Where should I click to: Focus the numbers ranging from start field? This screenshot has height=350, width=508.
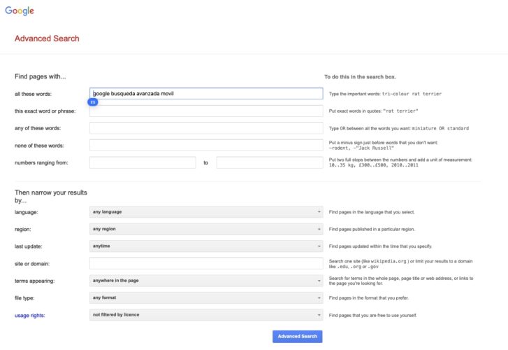pos(143,162)
